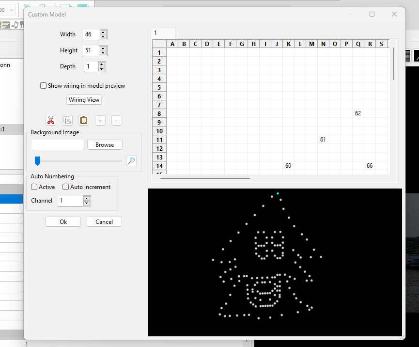
Task: Select row 1 header
Action: (159, 53)
